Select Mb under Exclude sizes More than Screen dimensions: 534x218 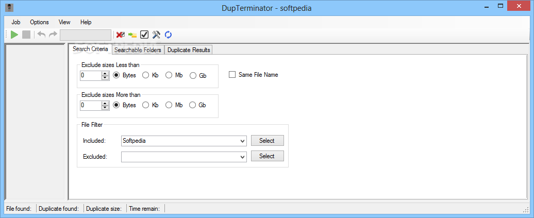[x=174, y=105]
